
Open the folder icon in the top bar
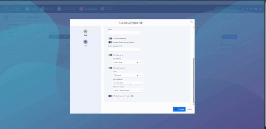tap(256, 9)
